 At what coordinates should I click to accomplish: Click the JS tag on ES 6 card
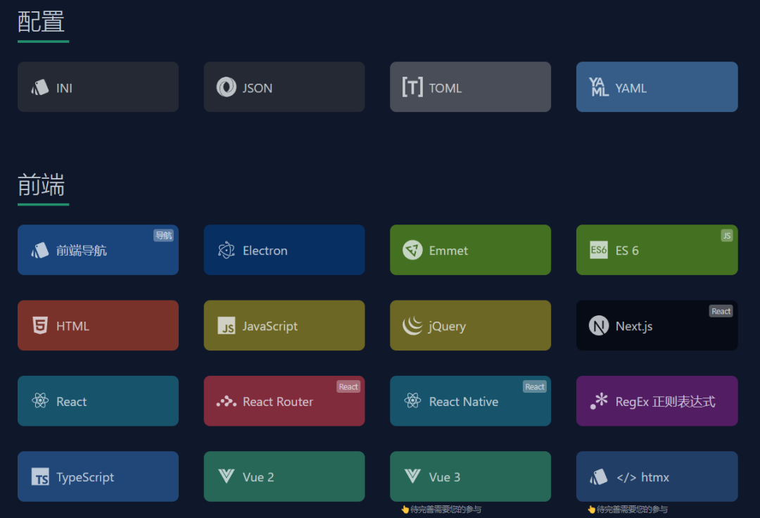(x=726, y=236)
